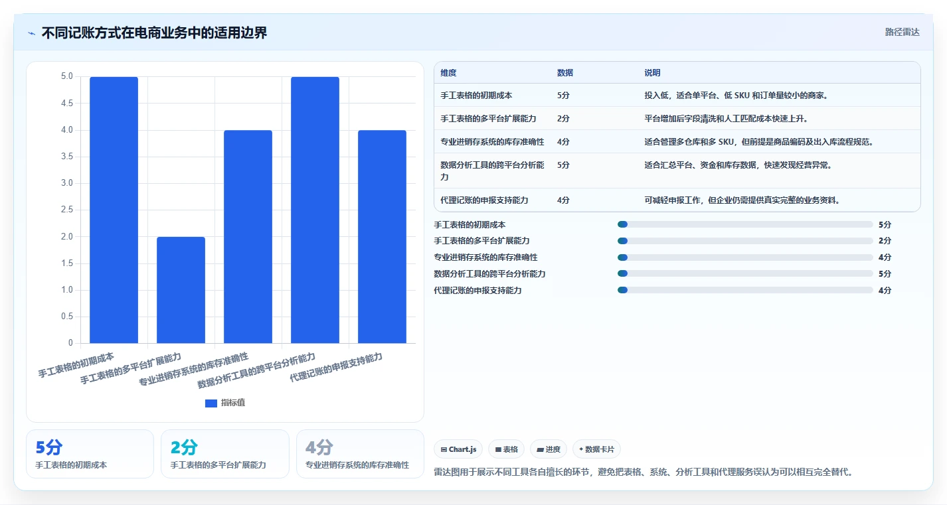The width and height of the screenshot is (947, 505).
Task: Click the 2分 value in the table
Action: point(563,119)
